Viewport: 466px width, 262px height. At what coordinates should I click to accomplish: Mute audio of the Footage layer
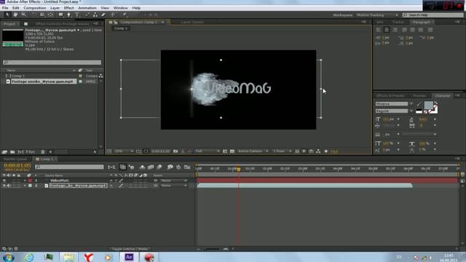[x=9, y=186]
